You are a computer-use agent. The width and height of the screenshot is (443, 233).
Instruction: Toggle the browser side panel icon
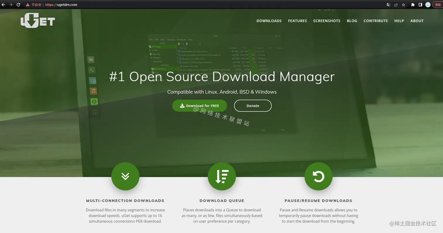[x=420, y=5]
